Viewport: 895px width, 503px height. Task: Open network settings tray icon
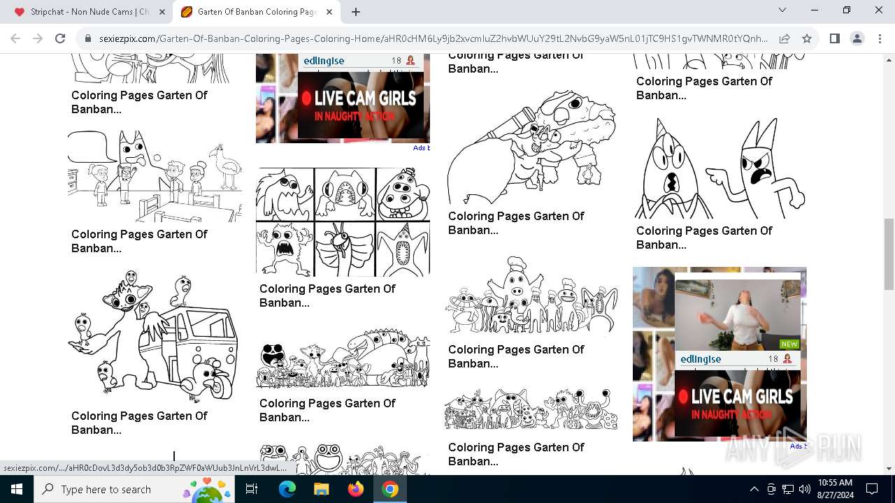788,489
